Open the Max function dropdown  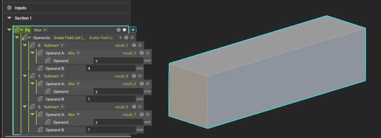point(45,30)
